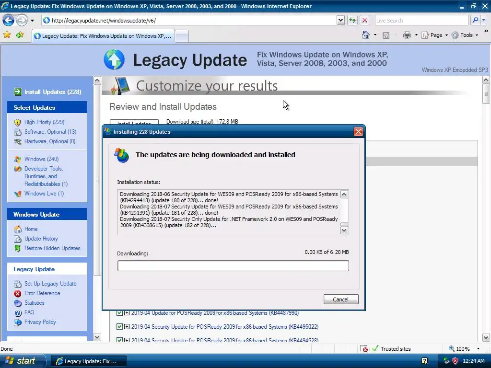Click the Windows Live (1) butterfly icon
Viewport: 491px width, 368px height.
tap(18, 194)
